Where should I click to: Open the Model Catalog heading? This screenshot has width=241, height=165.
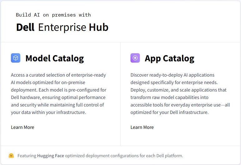click(x=55, y=58)
